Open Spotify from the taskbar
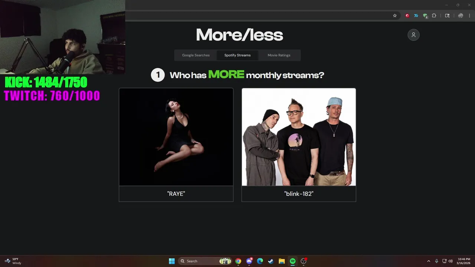The height and width of the screenshot is (267, 475). (292, 261)
